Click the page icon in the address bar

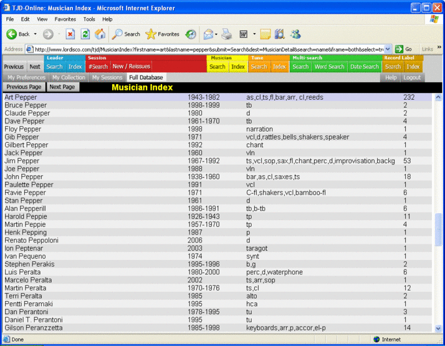pyautogui.click(x=29, y=49)
